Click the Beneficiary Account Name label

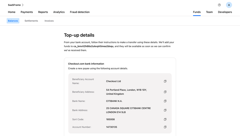(x=83, y=81)
